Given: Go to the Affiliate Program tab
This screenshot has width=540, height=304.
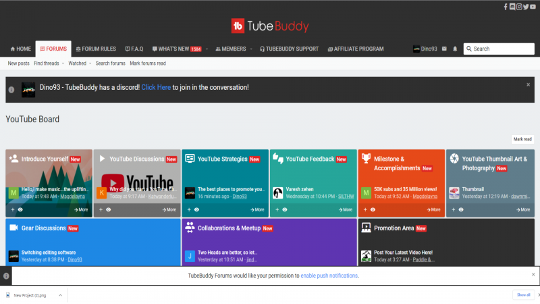Looking at the screenshot, I should [x=355, y=49].
